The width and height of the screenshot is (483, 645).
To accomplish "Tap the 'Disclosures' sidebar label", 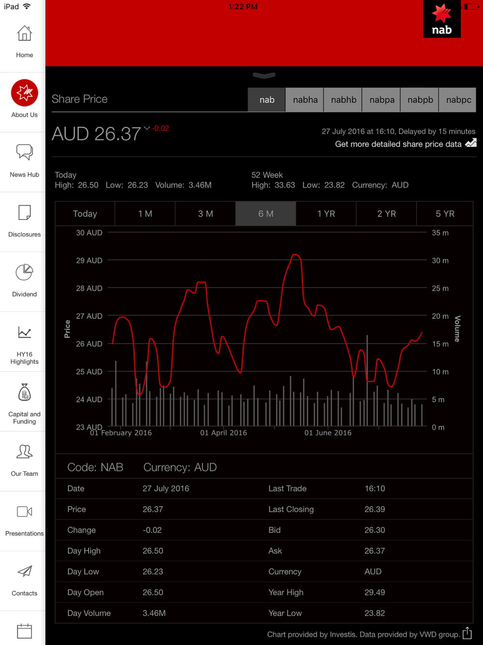I will [25, 235].
